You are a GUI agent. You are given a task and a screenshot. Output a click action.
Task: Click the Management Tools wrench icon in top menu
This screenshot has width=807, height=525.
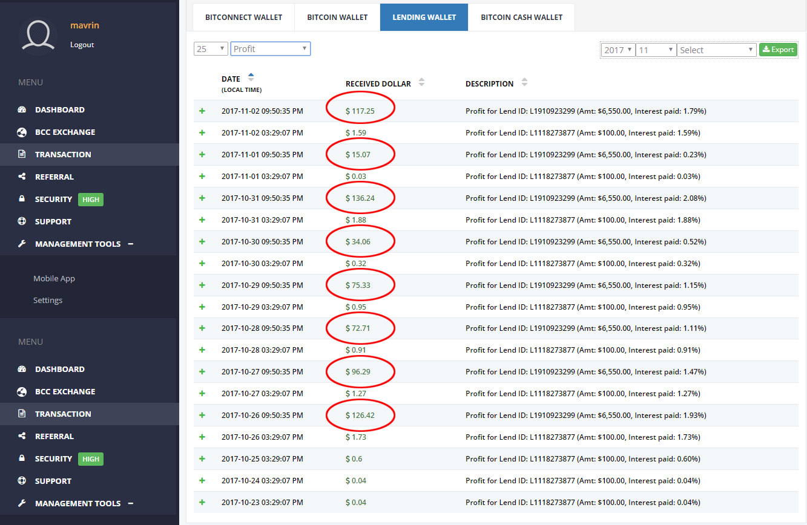pos(22,244)
